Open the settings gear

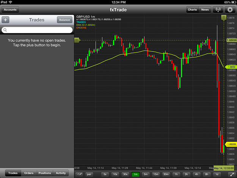point(230,10)
